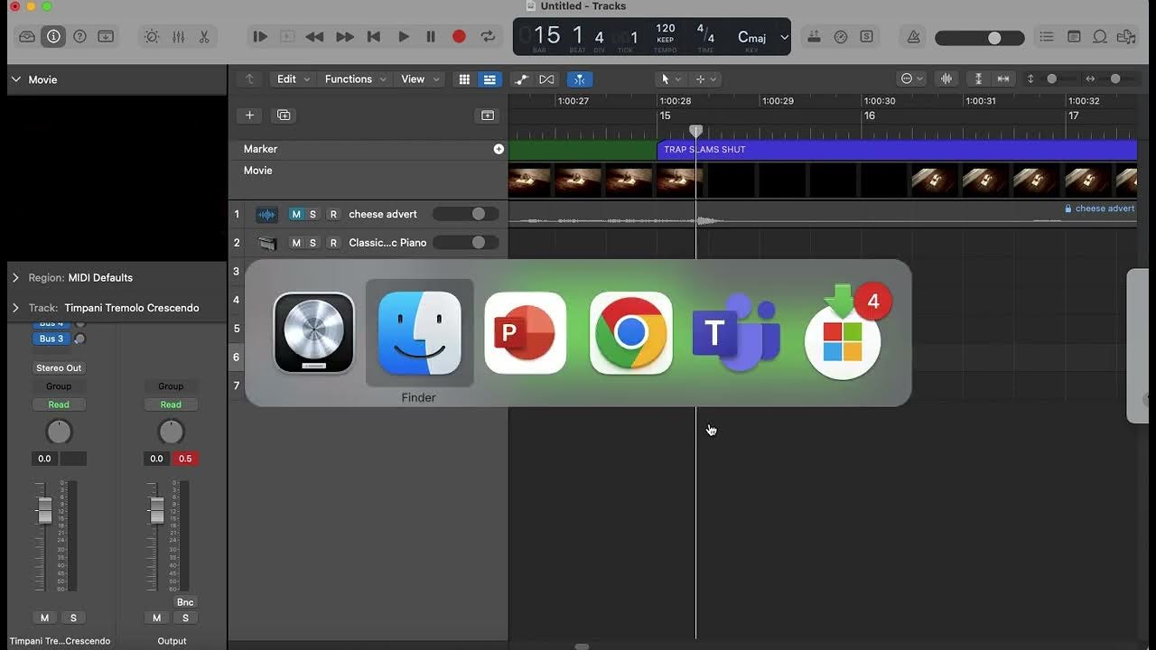Record-enable the Classic Piano track

coord(333,243)
